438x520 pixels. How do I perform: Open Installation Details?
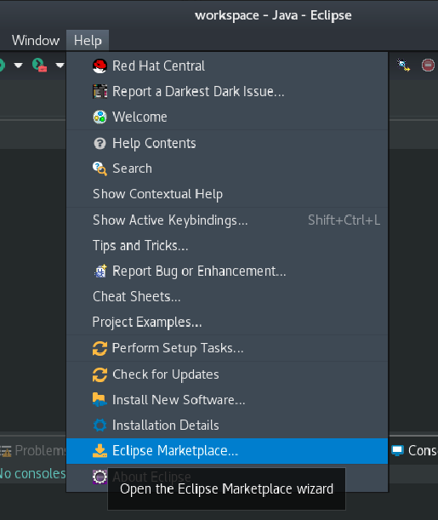[x=227, y=426]
